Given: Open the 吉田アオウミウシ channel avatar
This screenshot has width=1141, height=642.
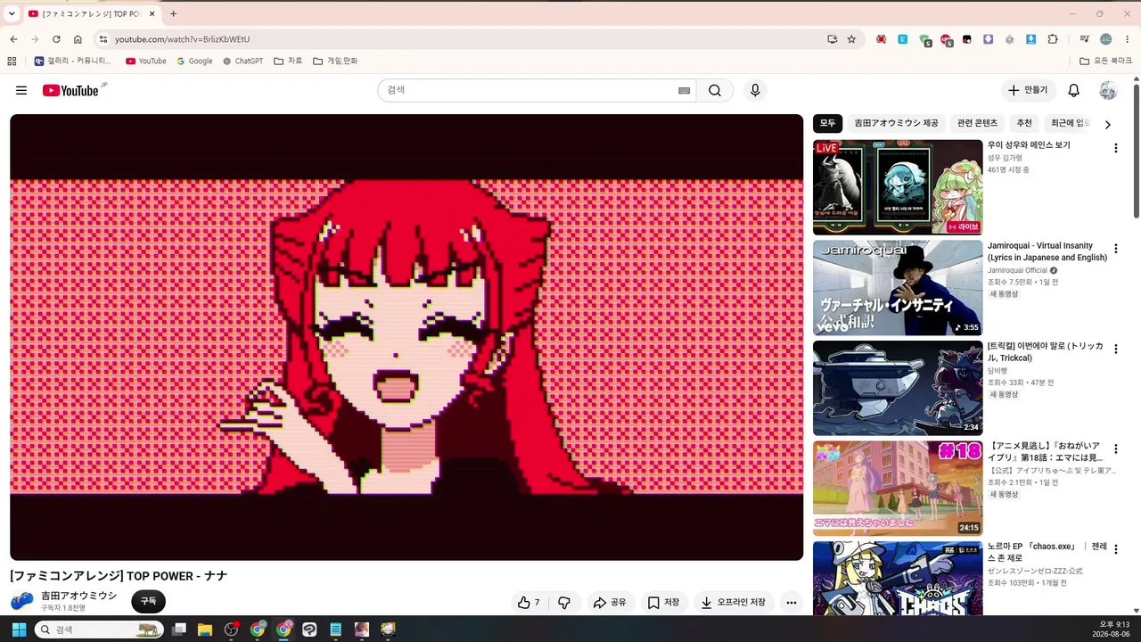Looking at the screenshot, I should [x=22, y=601].
